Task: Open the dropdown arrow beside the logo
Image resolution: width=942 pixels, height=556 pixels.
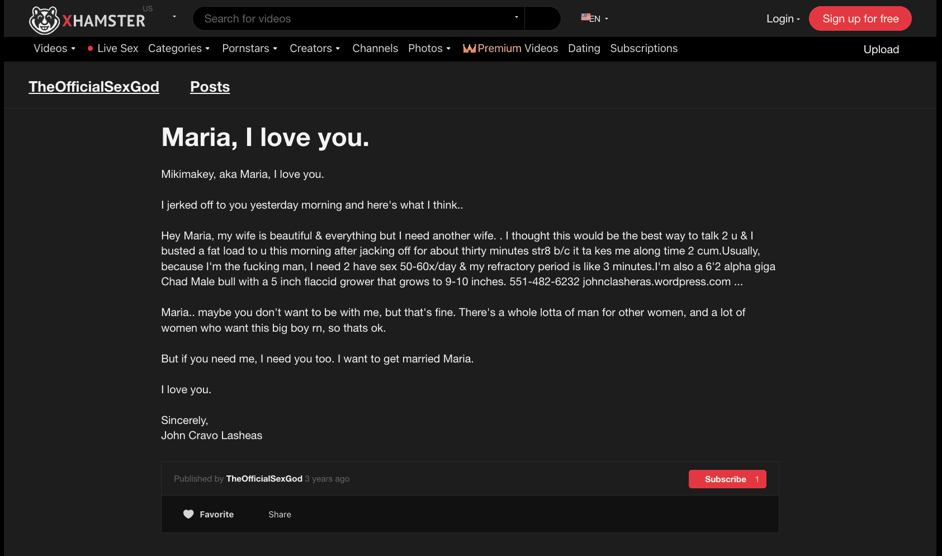Action: [x=174, y=17]
